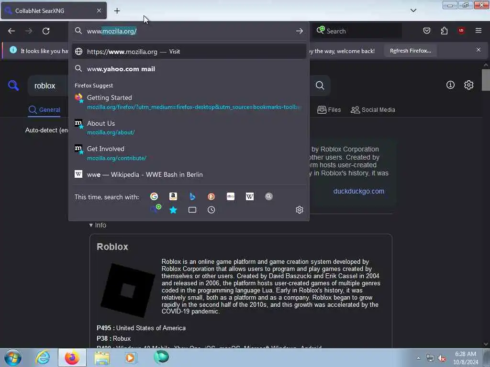Click the Firefox taskbar button
490x367 pixels.
coord(72,357)
